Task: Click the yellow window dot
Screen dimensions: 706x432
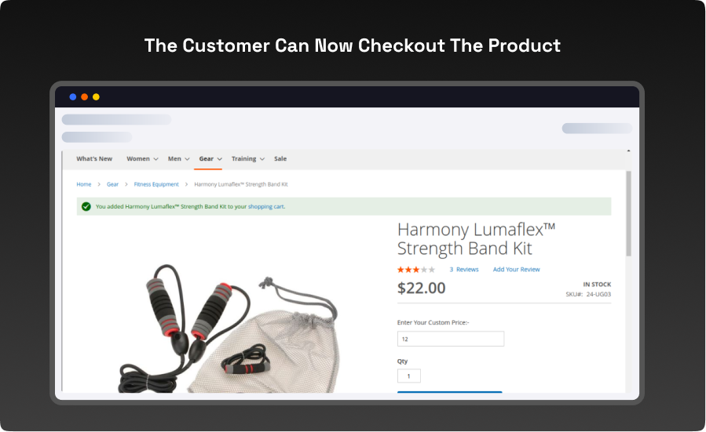Action: pyautogui.click(x=96, y=96)
